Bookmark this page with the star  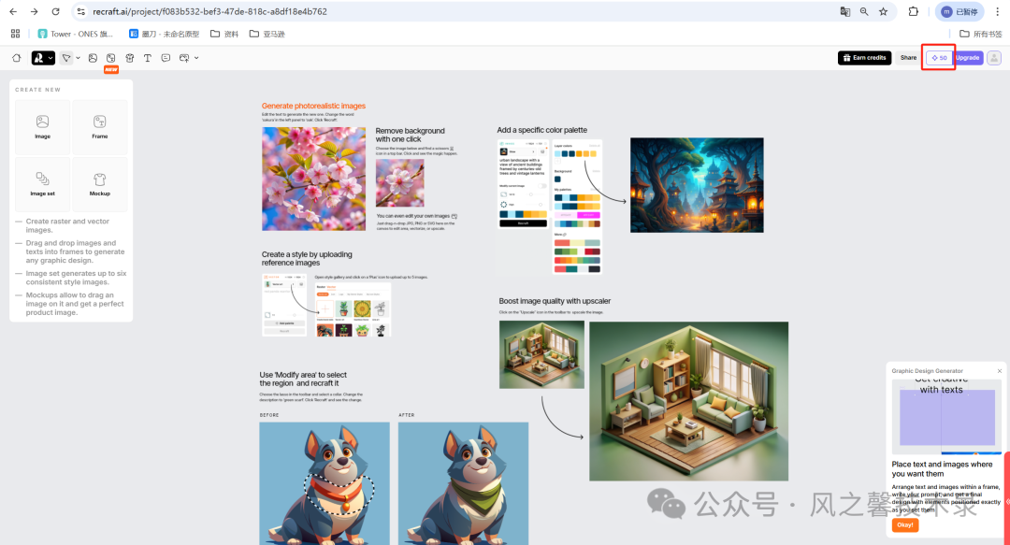click(883, 11)
